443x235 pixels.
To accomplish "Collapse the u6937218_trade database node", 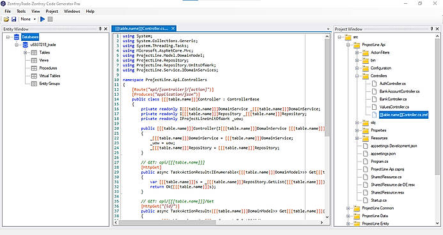I will (x=17, y=45).
